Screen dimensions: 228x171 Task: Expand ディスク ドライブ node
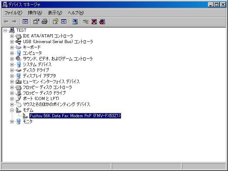click(12, 70)
